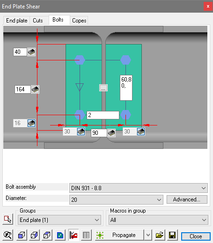Toggle the chip icon next to the 164 field
213x243 pixels.
pos(35,89)
